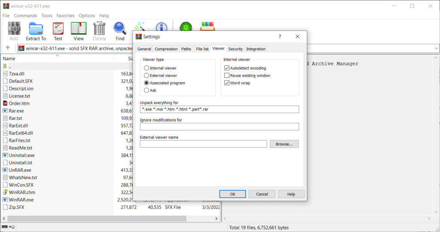Confirm settings with OK button
440x232 pixels.
click(232, 194)
